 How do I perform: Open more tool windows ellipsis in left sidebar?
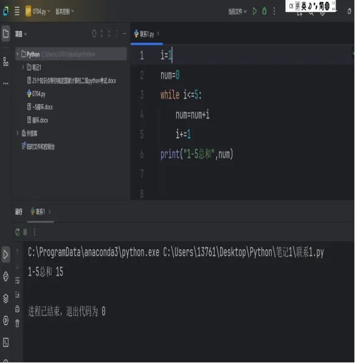click(x=6, y=83)
